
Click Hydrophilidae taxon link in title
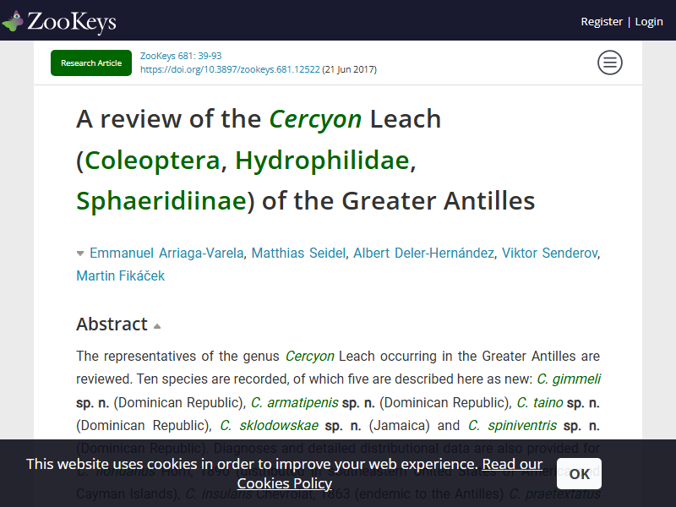pyautogui.click(x=322, y=161)
